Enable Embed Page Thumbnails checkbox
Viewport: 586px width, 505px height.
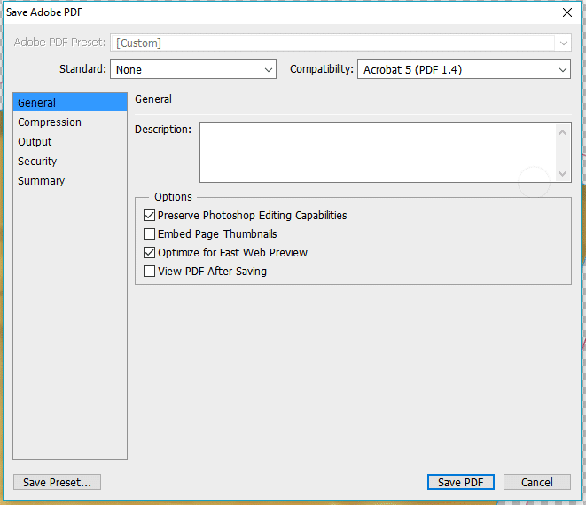click(149, 233)
